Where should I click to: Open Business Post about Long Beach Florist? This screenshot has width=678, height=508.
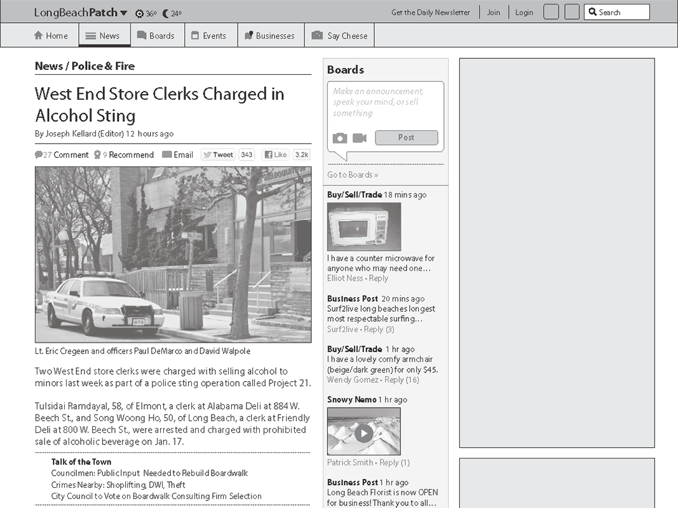[x=353, y=482]
